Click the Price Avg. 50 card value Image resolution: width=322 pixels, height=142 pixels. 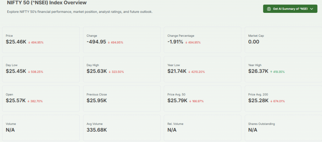[x=177, y=101]
